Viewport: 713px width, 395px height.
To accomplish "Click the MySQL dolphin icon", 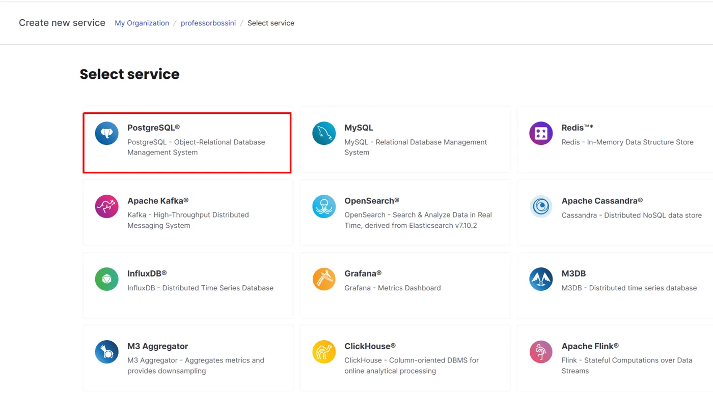I will point(324,134).
